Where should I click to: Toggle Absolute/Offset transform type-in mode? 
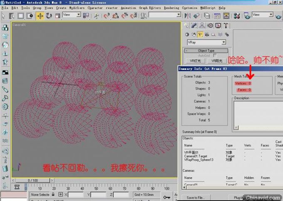61,194
